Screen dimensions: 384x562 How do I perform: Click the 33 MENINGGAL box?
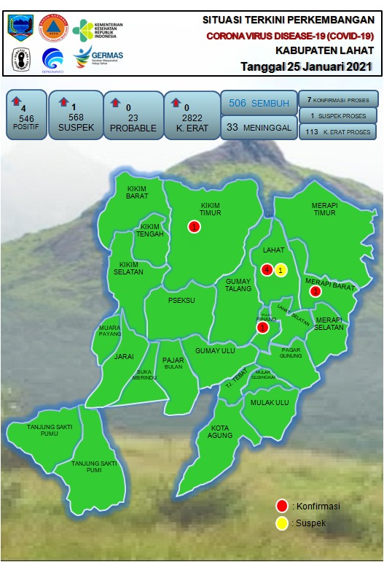[x=259, y=127]
